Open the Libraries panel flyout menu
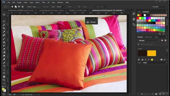The image size is (170, 96). pyautogui.click(x=167, y=37)
